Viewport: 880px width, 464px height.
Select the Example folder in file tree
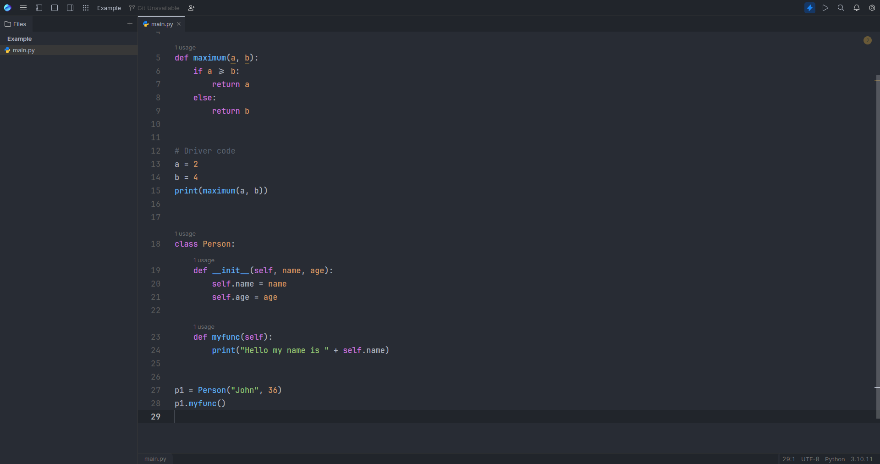click(x=20, y=39)
